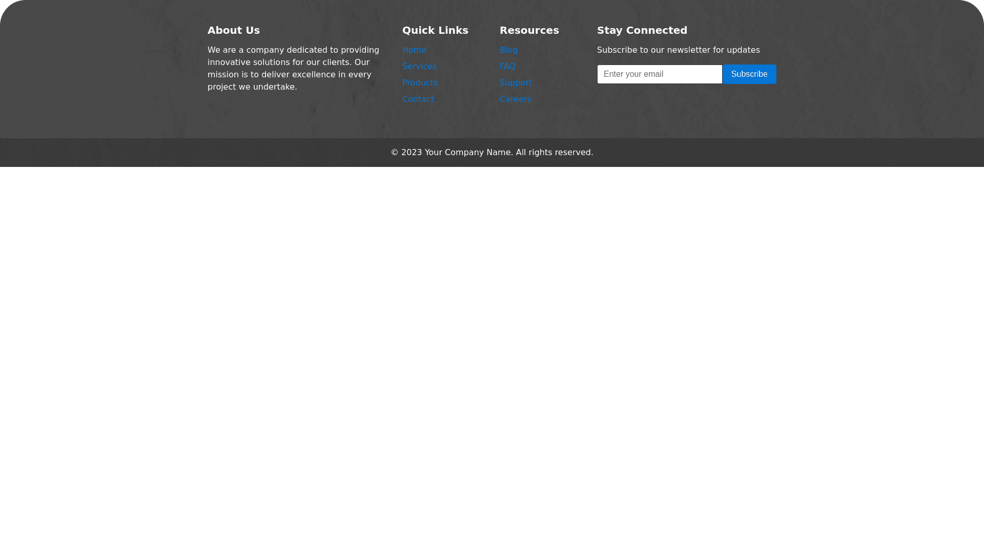Screen dimensions: 984x553
Task: Open the Products link
Action: click(x=420, y=83)
